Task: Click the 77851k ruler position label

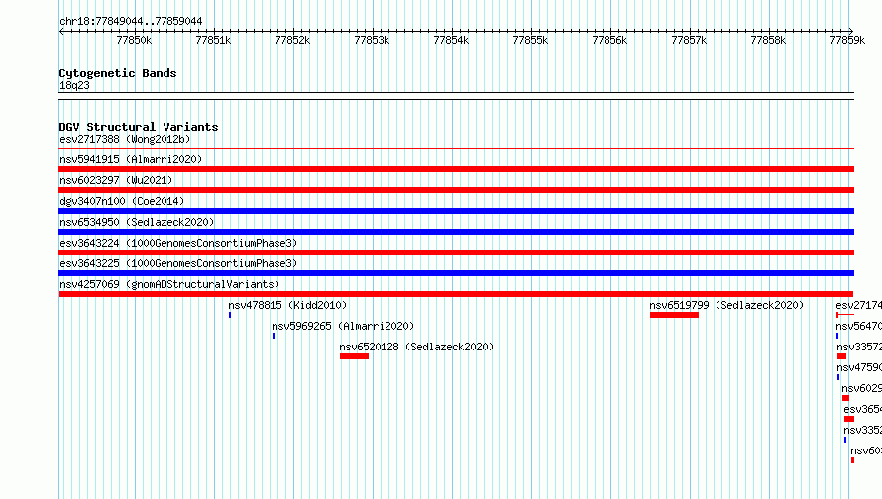Action: tap(213, 40)
